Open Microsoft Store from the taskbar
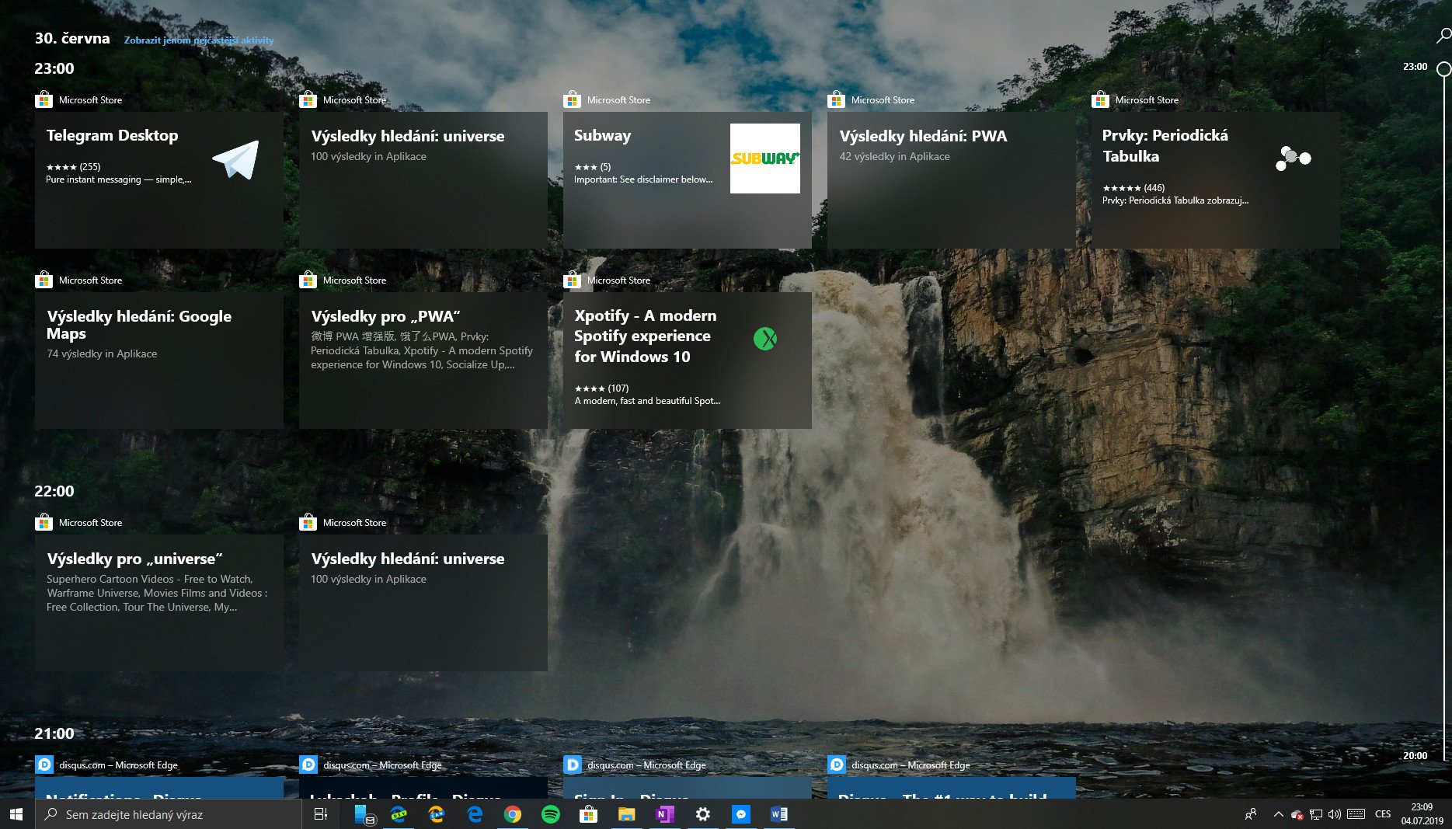 click(x=589, y=814)
